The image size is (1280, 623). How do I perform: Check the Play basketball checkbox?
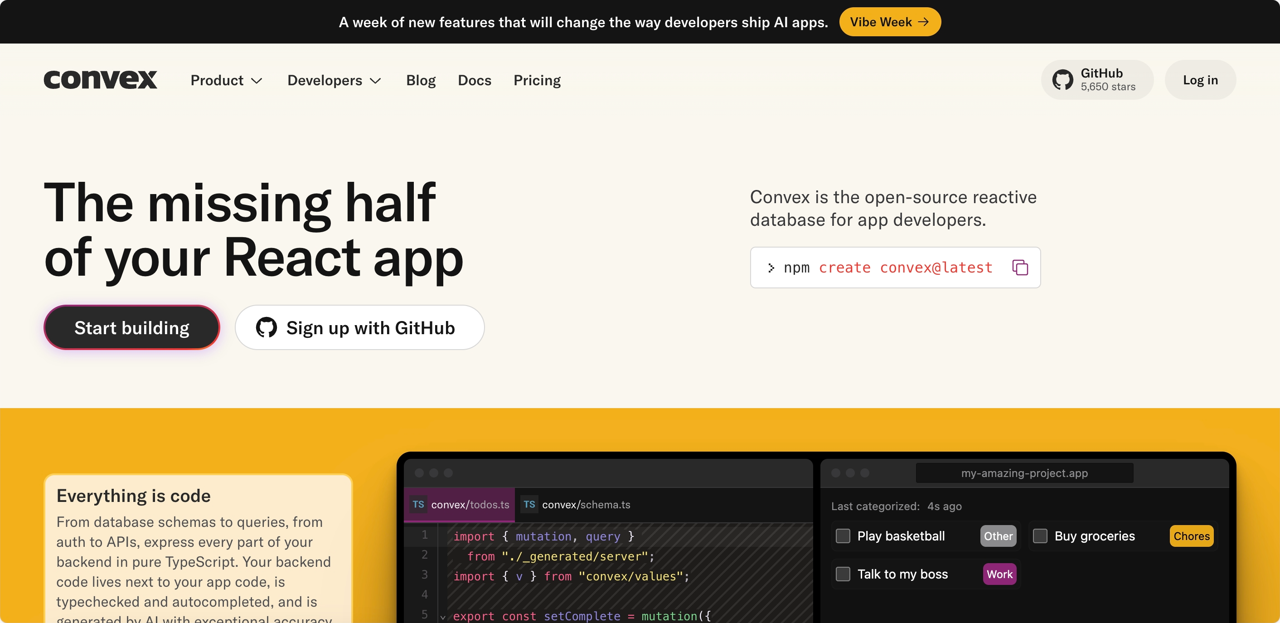click(x=843, y=536)
